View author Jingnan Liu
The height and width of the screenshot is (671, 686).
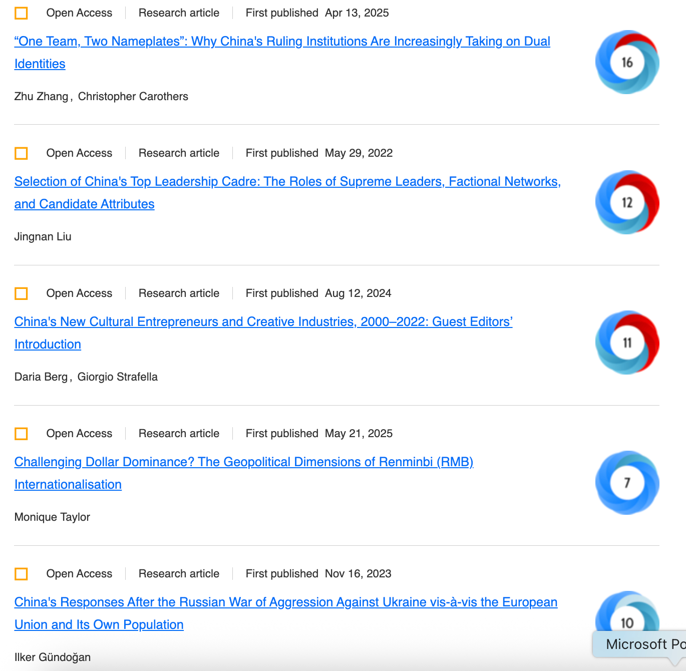point(43,237)
